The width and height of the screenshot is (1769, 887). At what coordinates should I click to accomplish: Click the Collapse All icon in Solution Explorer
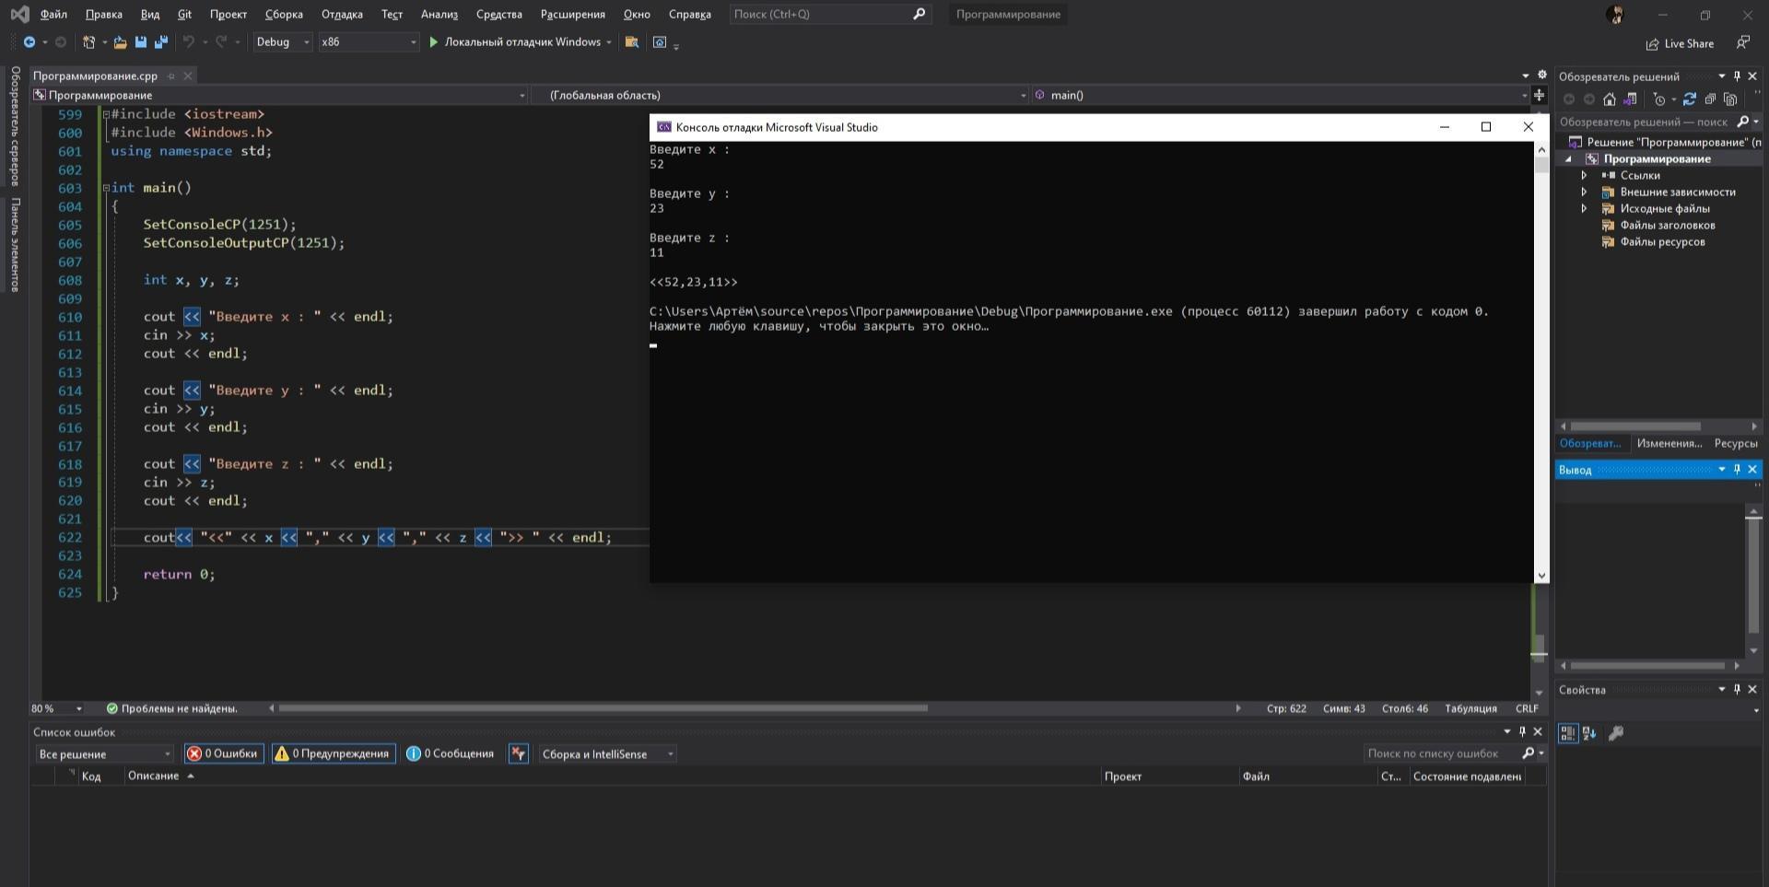[x=1710, y=99]
